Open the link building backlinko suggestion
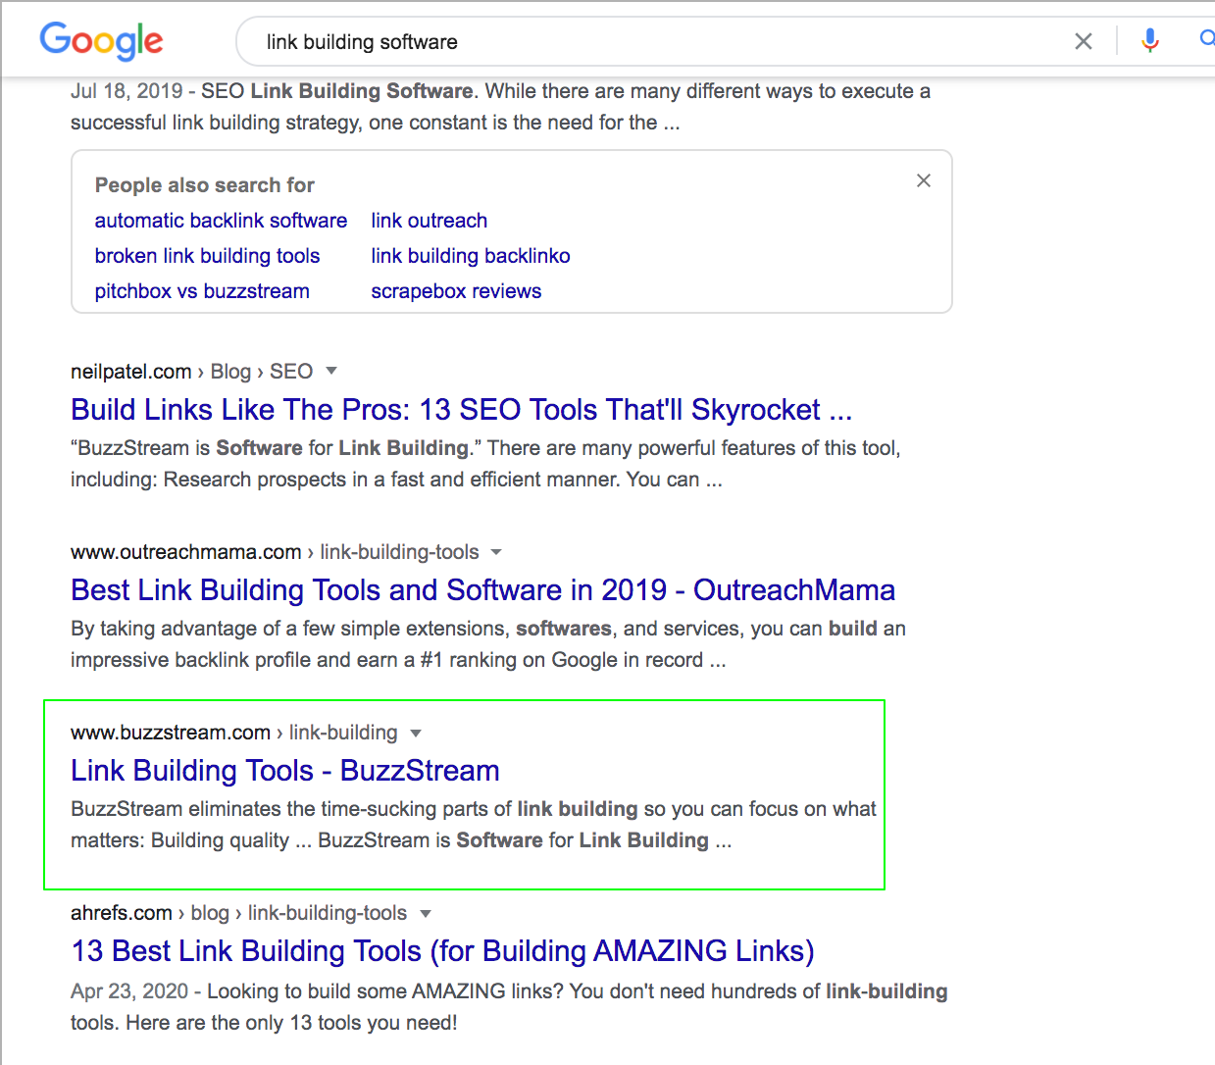This screenshot has width=1215, height=1065. (x=471, y=256)
